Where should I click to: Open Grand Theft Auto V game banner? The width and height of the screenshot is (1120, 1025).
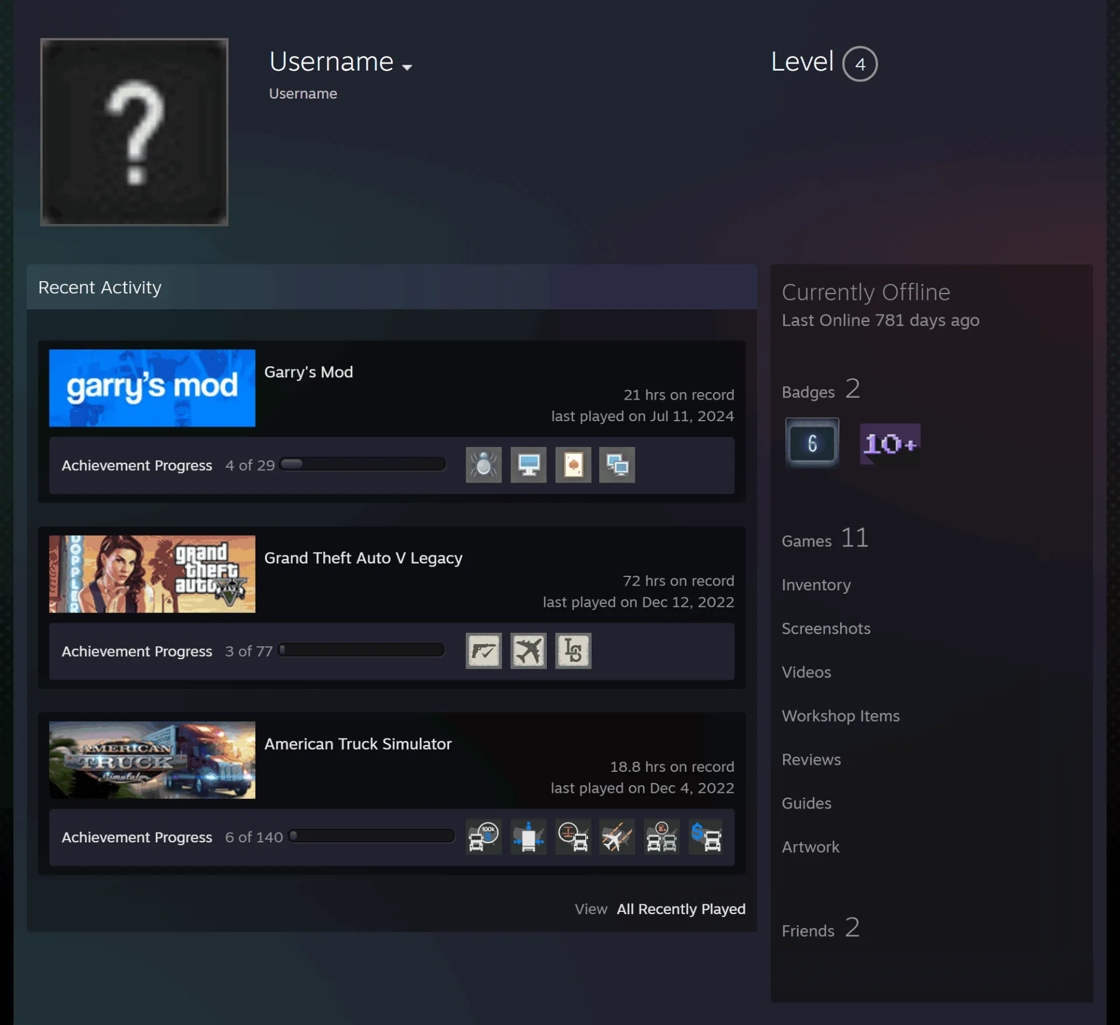coord(152,574)
